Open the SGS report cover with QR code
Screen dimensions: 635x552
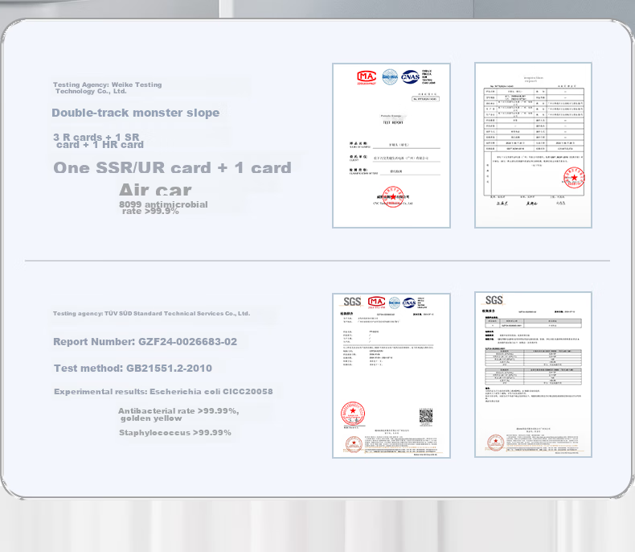391,376
